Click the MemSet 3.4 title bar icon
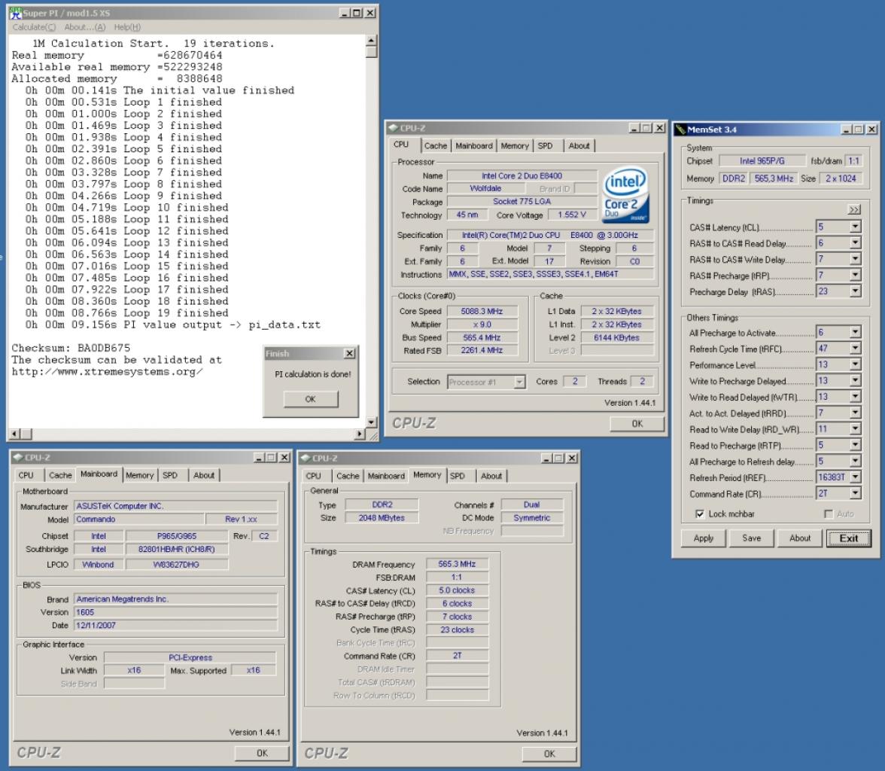The width and height of the screenshot is (885, 771). [x=680, y=130]
